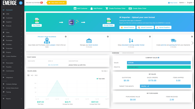Switch to the Order Reminder tab
The height and width of the screenshot is (109, 195).
(128, 53)
